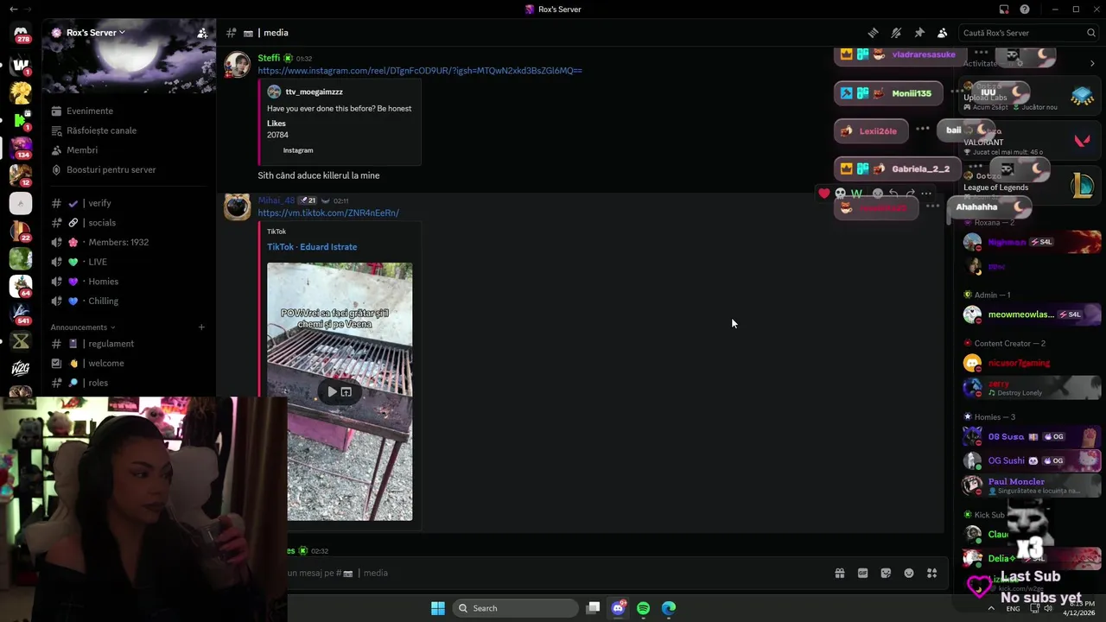Join the Members: 1932 voice channel

(129, 242)
